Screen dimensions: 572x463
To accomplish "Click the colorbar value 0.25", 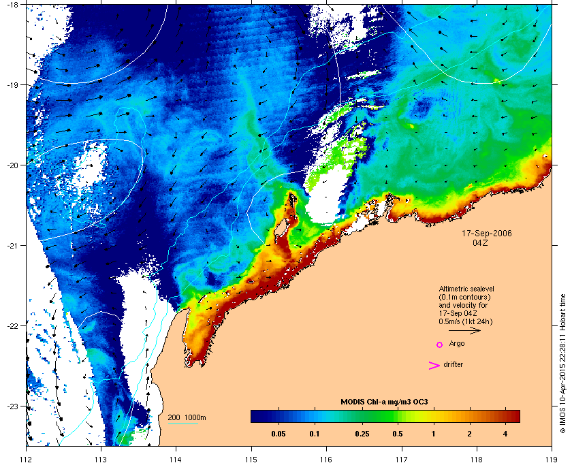I will pyautogui.click(x=362, y=434).
